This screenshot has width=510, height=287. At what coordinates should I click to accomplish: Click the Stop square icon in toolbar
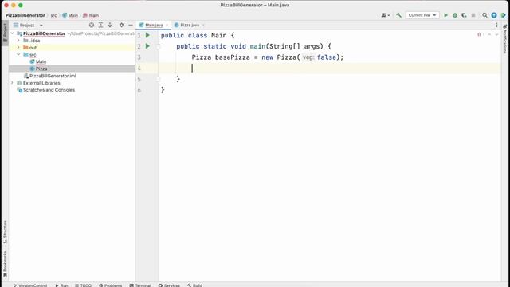pos(473,15)
